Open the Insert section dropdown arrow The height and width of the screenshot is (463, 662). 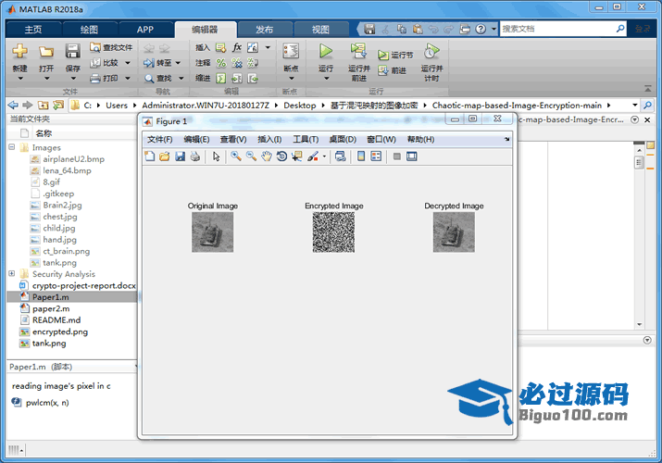click(x=268, y=47)
